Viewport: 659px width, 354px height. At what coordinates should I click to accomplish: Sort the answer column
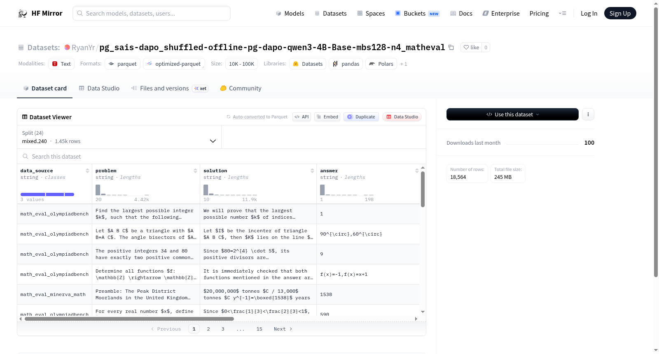coord(417,171)
